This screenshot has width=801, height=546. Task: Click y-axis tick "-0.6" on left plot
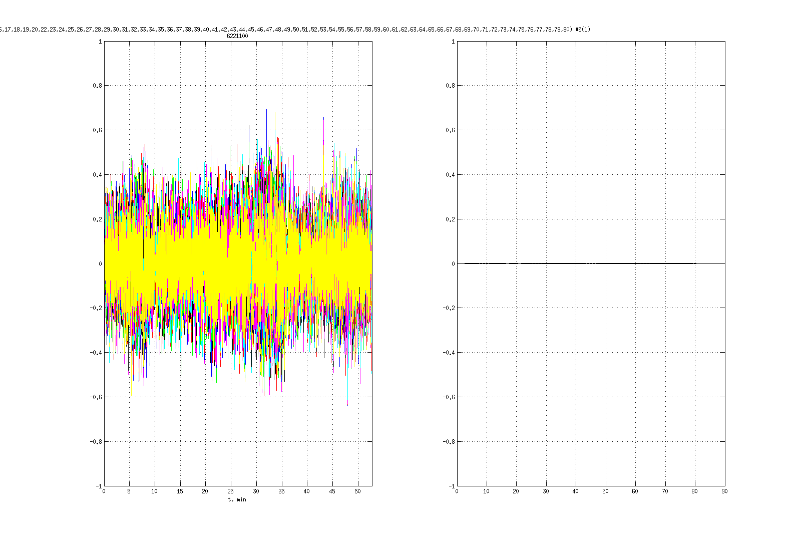[96, 397]
